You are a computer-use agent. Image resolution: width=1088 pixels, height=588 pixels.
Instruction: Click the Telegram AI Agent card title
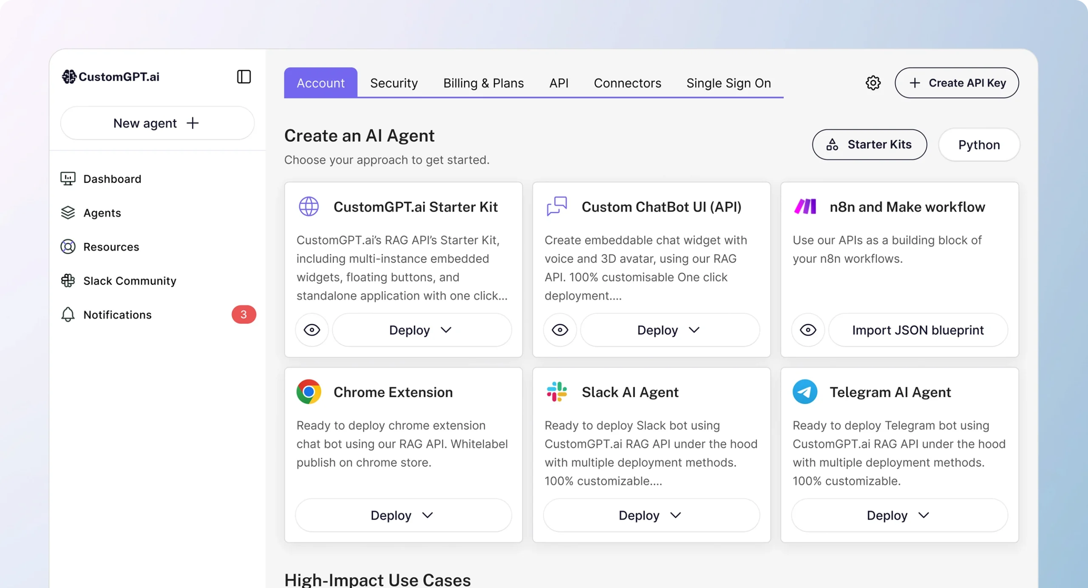(890, 392)
